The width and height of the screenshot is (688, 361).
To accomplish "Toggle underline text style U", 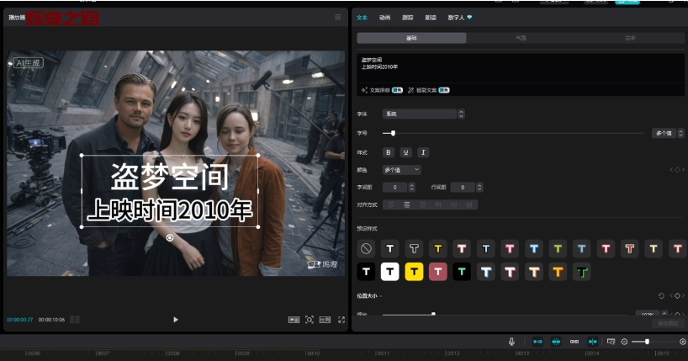I will pyautogui.click(x=405, y=152).
